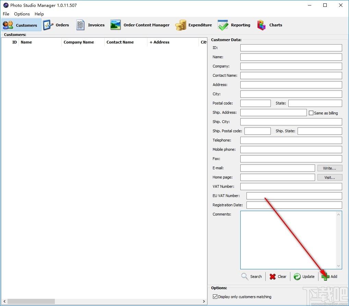This screenshot has height=306, width=349.
Task: Focus the ID input field
Action: click(291, 48)
